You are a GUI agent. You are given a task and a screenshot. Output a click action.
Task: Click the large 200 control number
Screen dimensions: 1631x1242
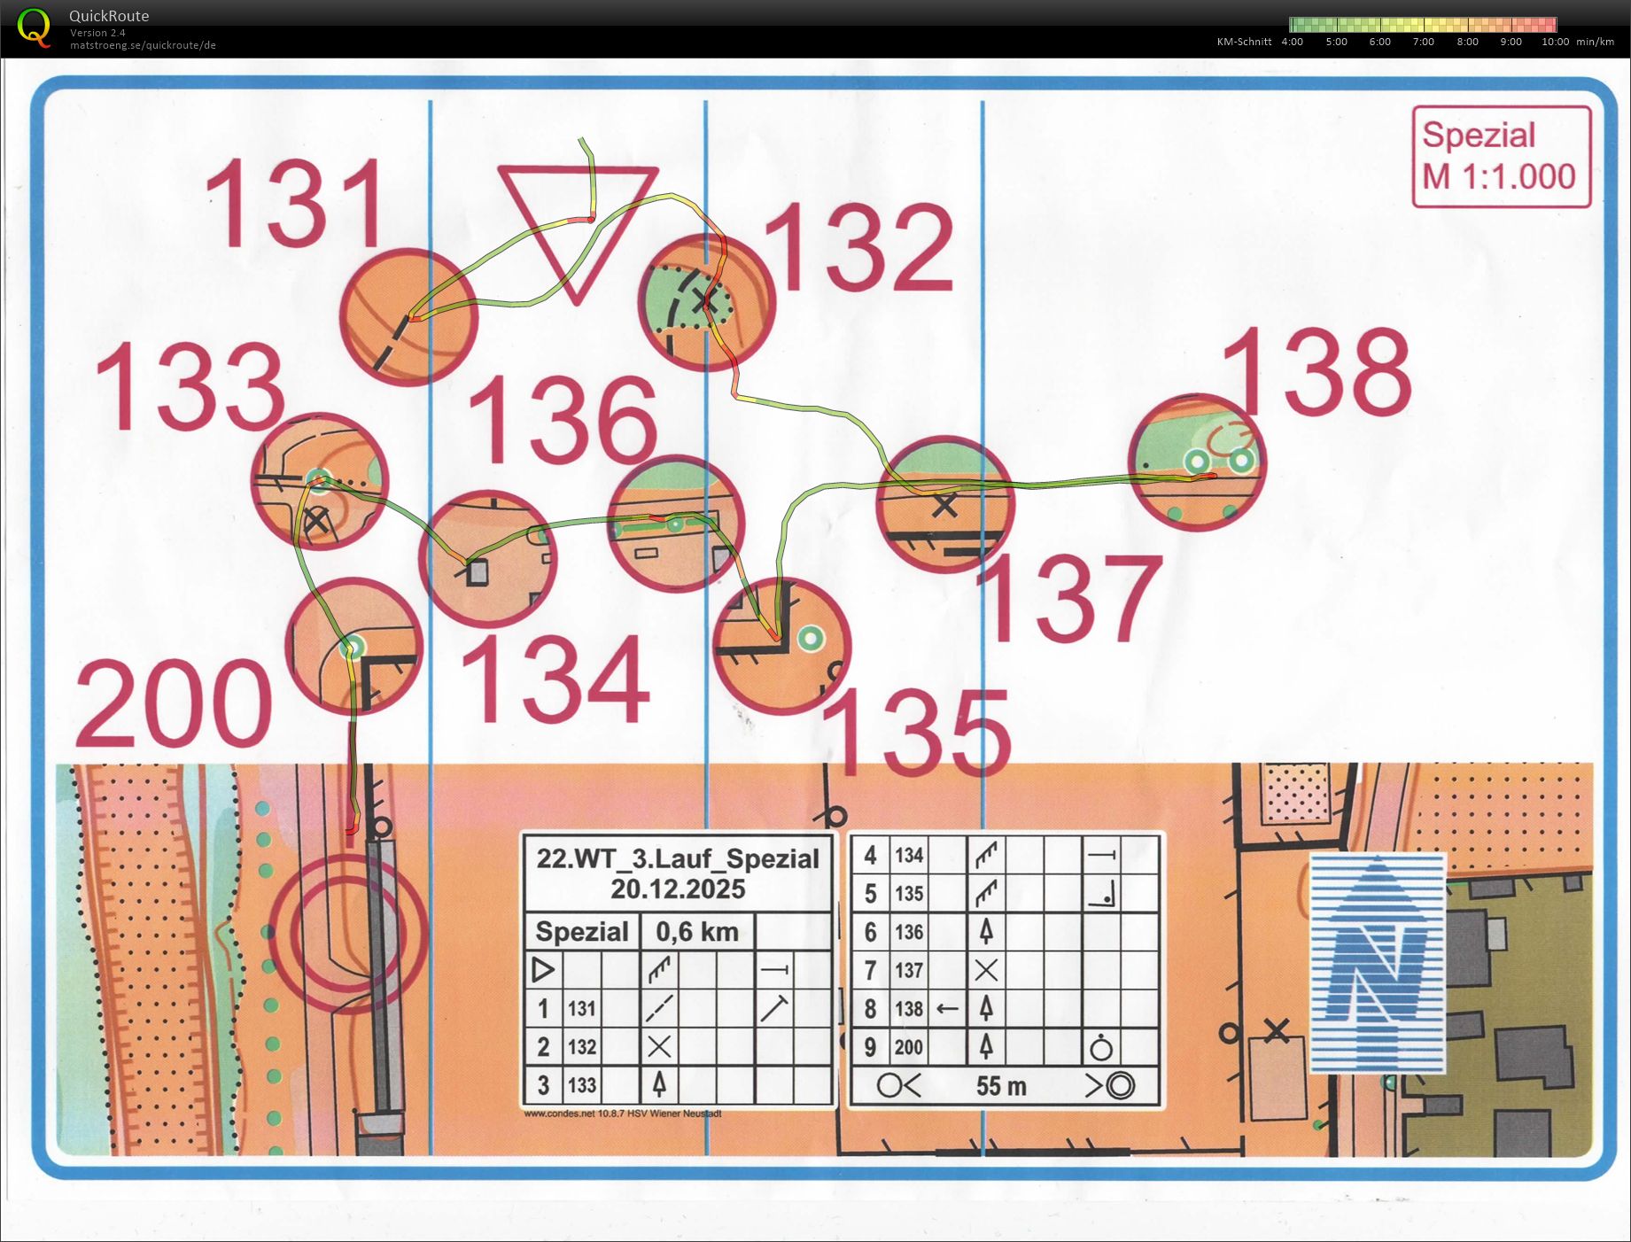point(173,703)
